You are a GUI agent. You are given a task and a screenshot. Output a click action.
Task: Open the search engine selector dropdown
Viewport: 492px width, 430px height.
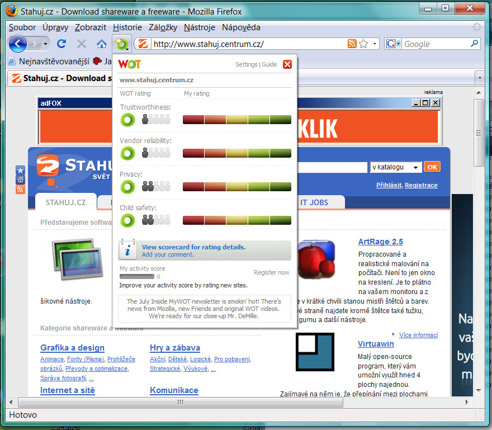click(392, 44)
